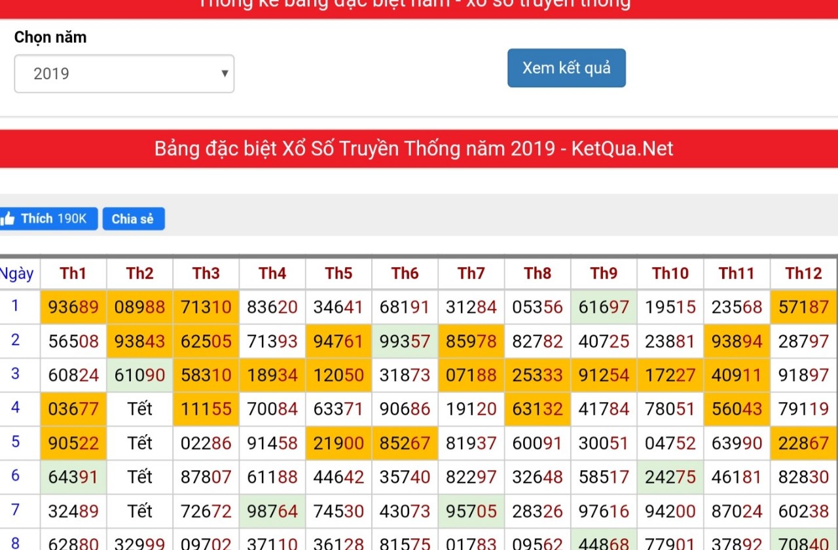Click orange cell 17227
The height and width of the screenshot is (550, 838).
670,375
